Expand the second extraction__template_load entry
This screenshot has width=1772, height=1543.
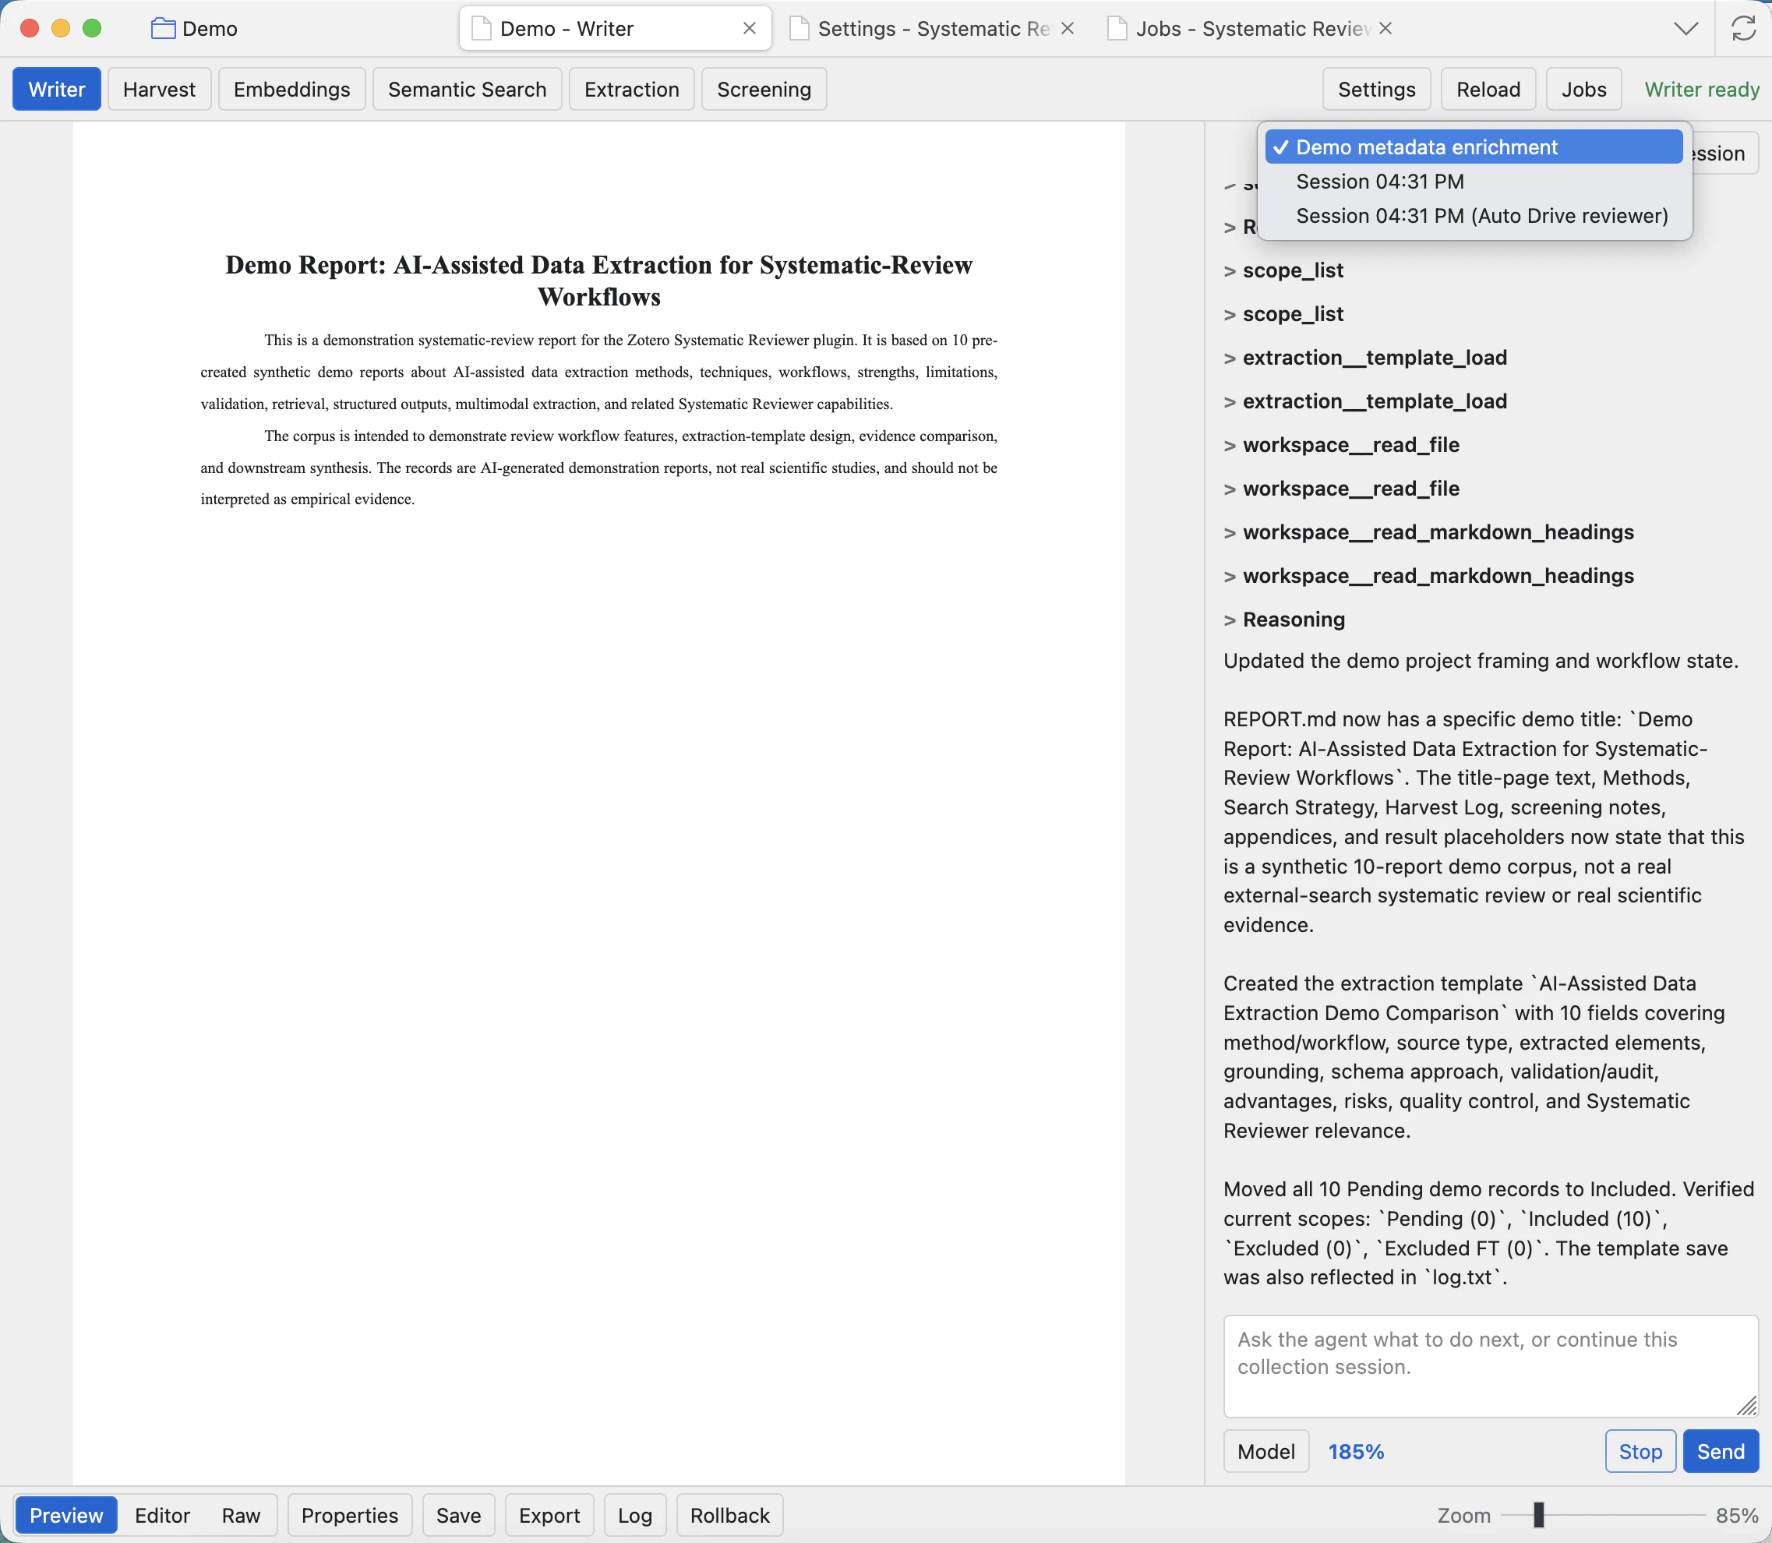coord(1364,402)
